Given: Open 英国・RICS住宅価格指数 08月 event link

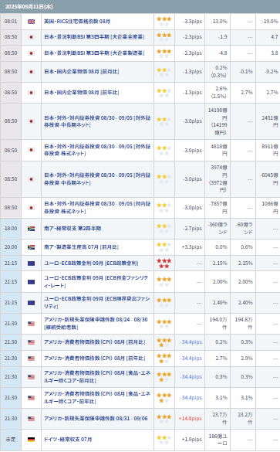Looking at the screenshot, I should click(77, 22).
